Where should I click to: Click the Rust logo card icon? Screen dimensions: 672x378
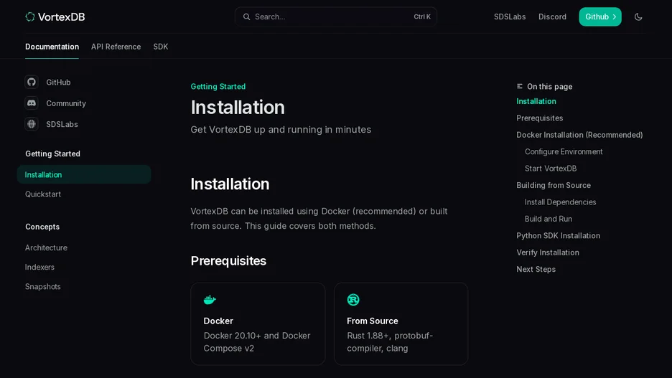coord(353,300)
